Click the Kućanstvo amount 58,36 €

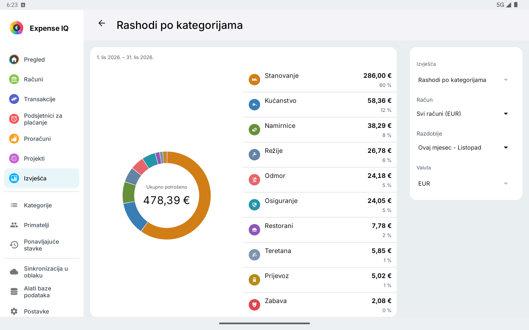[379, 101]
